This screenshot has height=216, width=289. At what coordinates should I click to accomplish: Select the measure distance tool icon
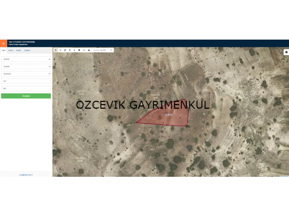tap(84, 50)
